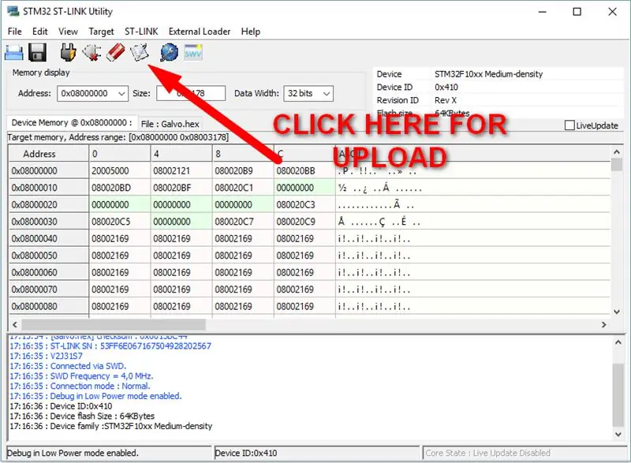
Task: Click the Size input field
Action: [x=191, y=93]
